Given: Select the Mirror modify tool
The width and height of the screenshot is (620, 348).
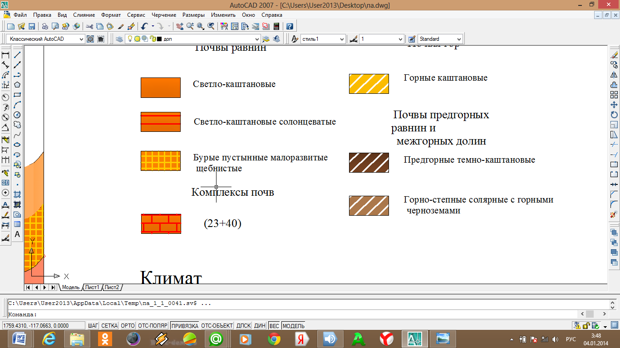Looking at the screenshot, I should click(x=614, y=75).
